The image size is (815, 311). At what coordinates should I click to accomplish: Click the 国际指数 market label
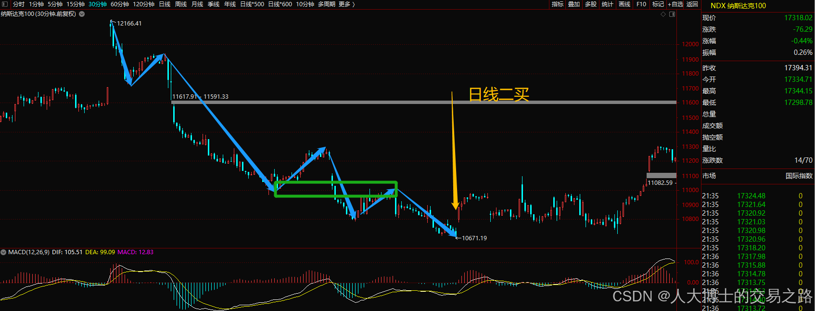click(799, 176)
